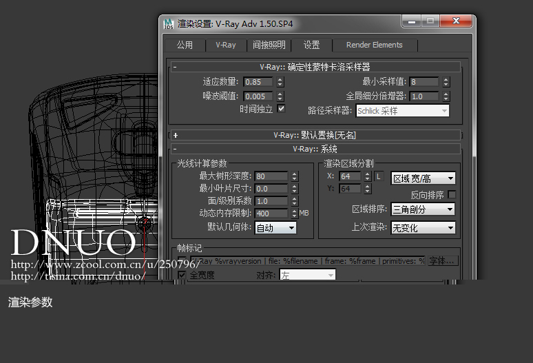
Task: Click the 面/级别系数 field
Action: [271, 201]
